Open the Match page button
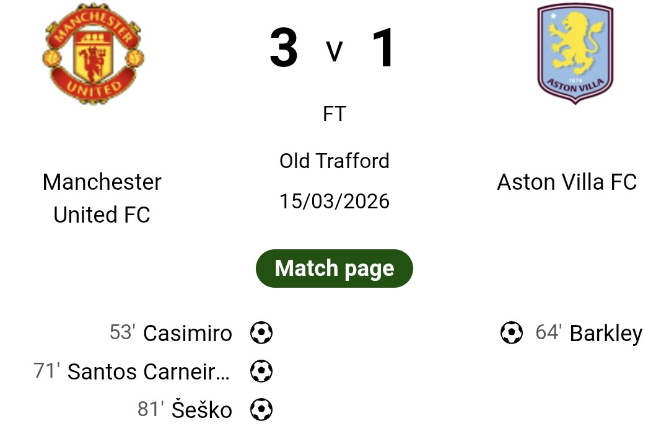669x444 pixels. tap(334, 269)
